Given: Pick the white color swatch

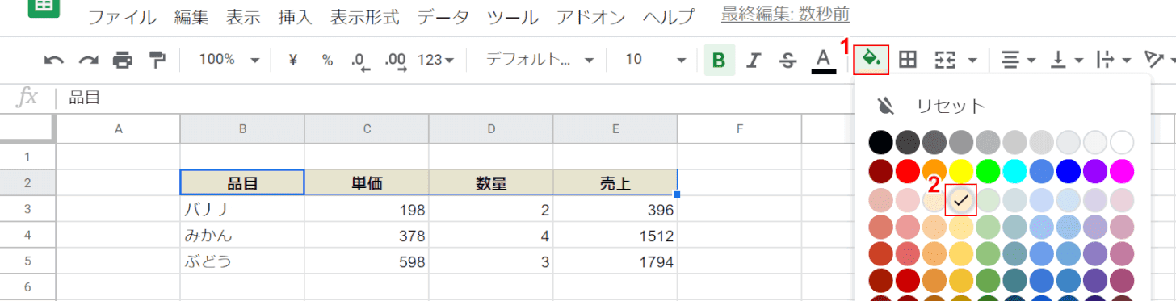Looking at the screenshot, I should pyautogui.click(x=1122, y=143).
